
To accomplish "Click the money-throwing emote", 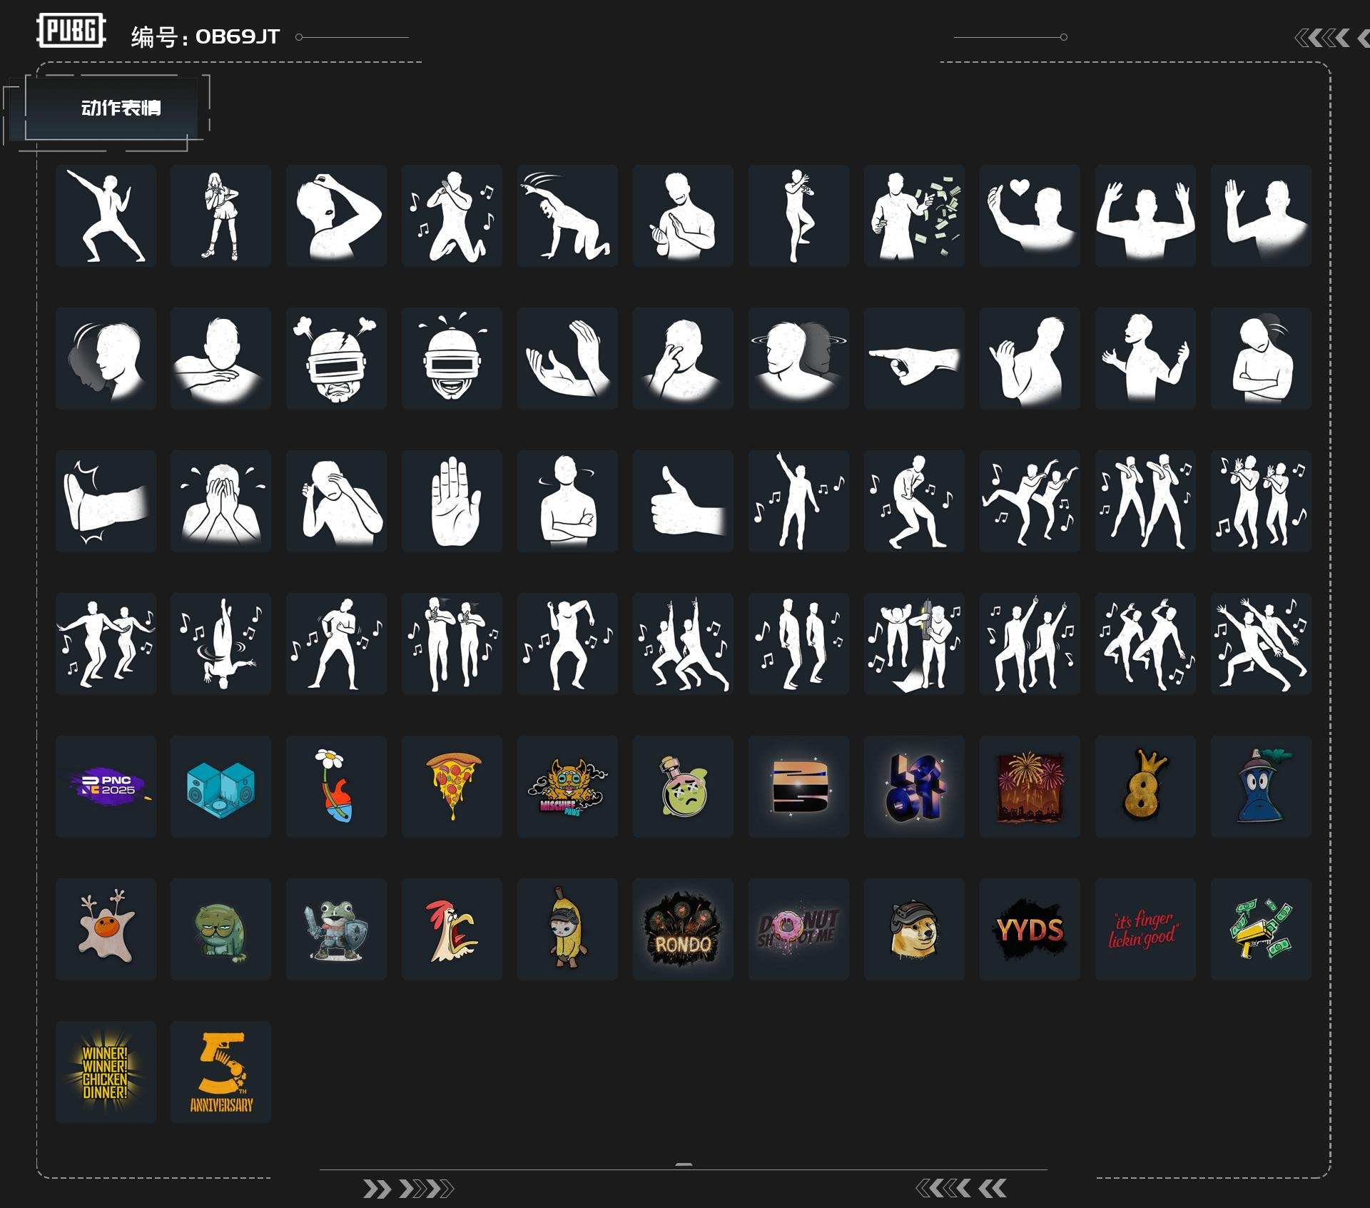I will pos(914,215).
